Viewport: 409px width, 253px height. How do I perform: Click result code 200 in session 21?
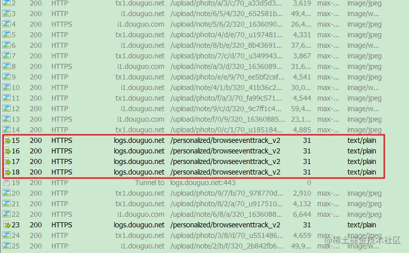pos(36,204)
